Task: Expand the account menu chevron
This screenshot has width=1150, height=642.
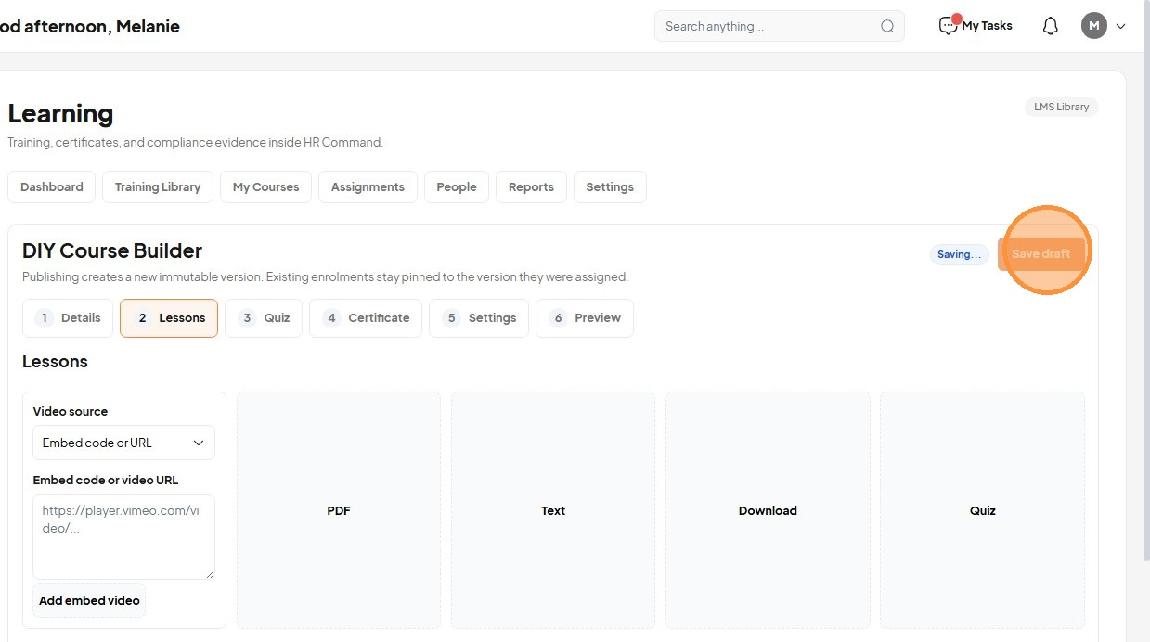Action: click(1120, 26)
